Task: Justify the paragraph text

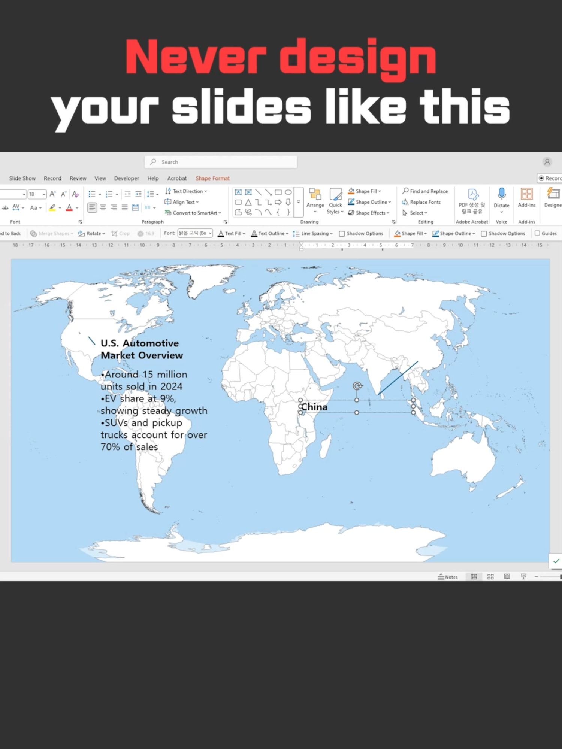Action: [x=125, y=207]
